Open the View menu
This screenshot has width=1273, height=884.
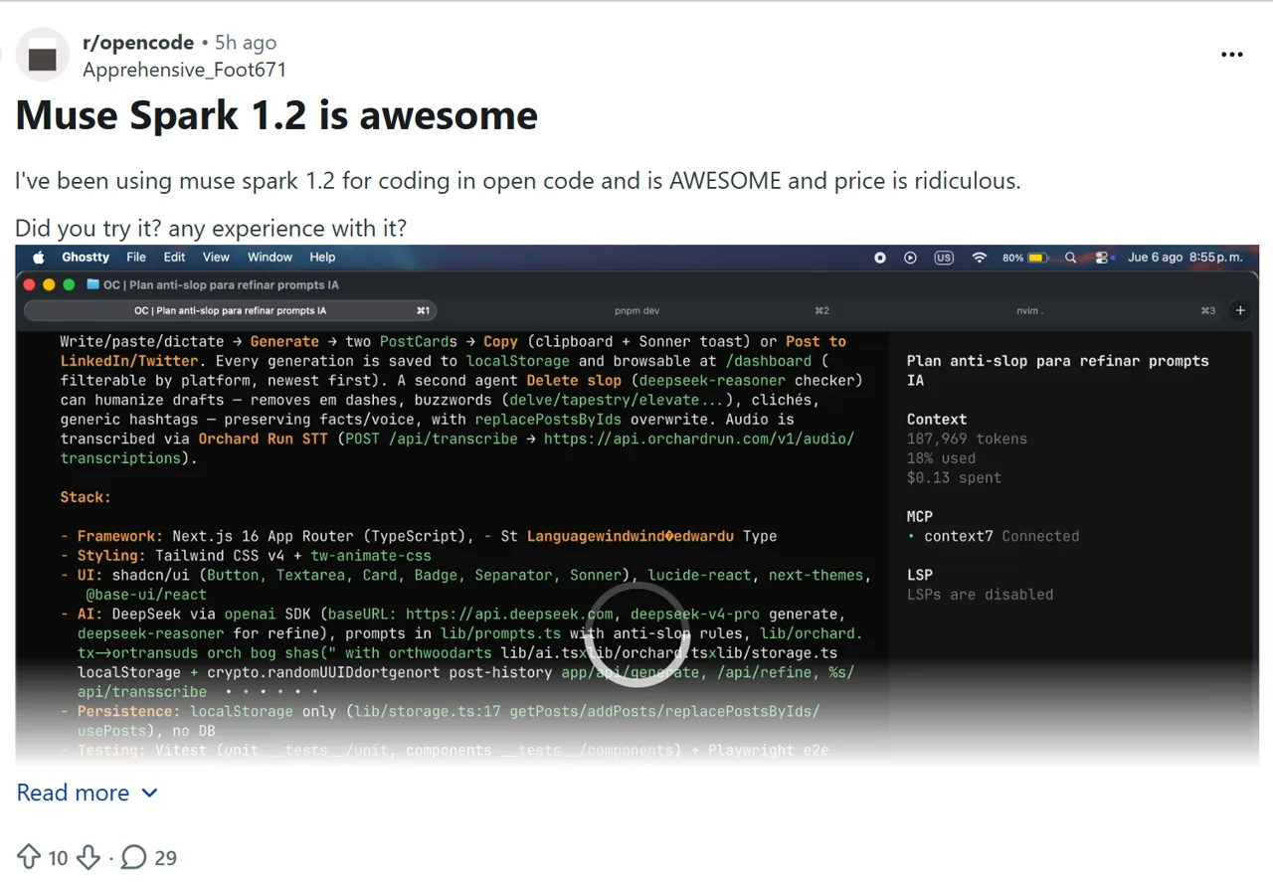pyautogui.click(x=216, y=257)
